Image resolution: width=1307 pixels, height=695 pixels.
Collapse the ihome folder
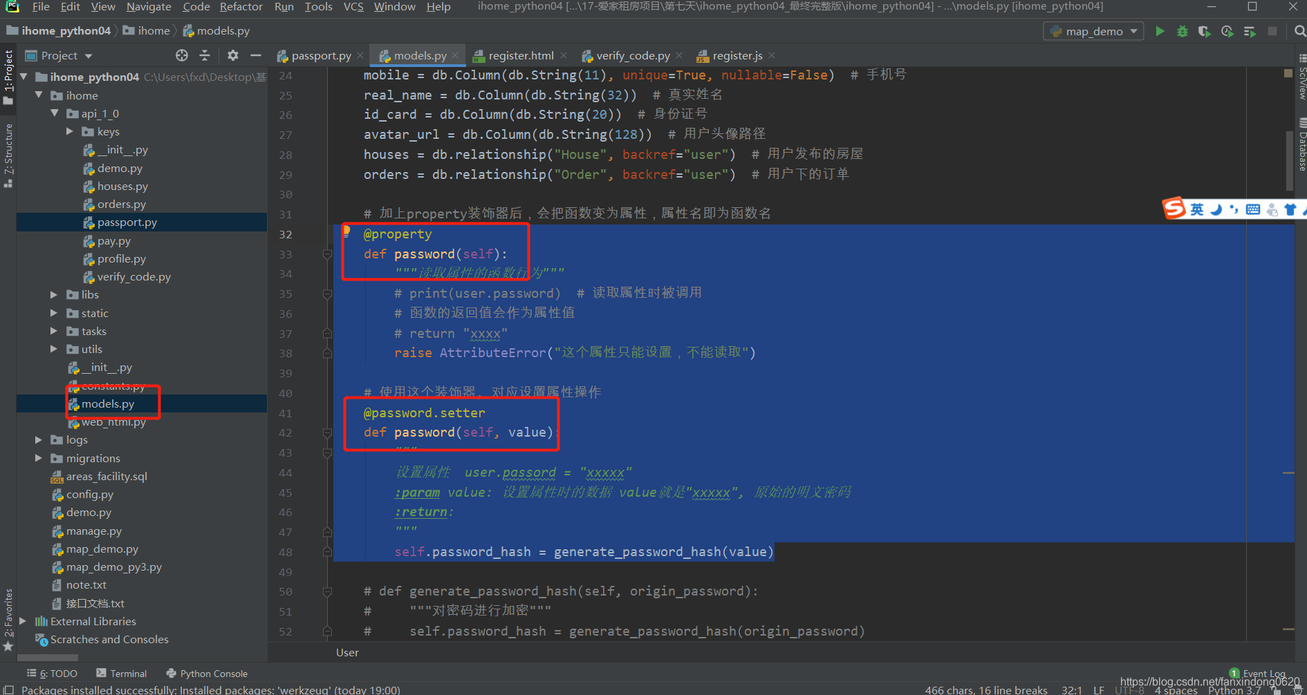click(39, 95)
